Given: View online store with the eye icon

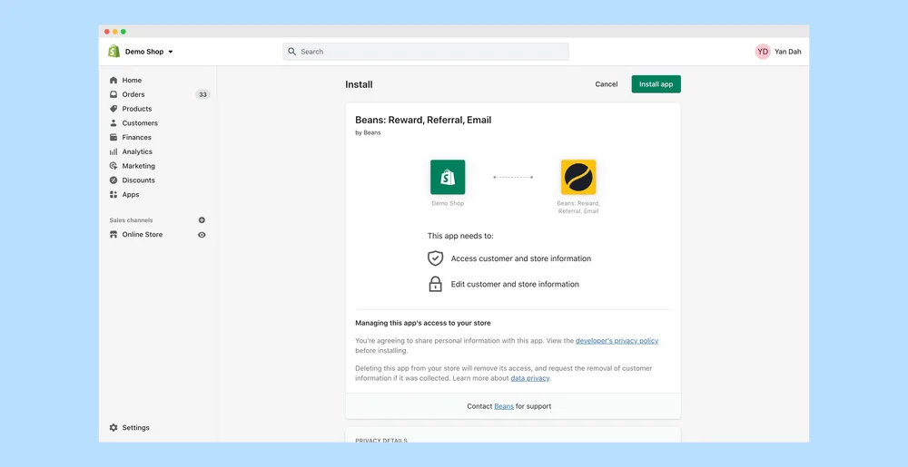Looking at the screenshot, I should 202,235.
